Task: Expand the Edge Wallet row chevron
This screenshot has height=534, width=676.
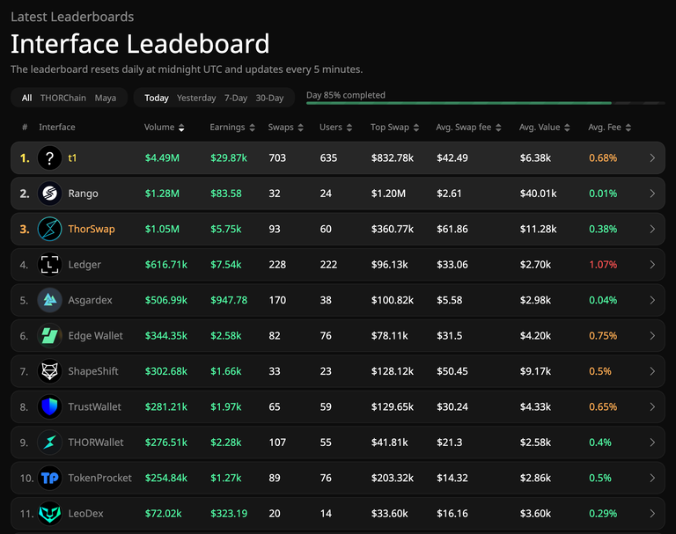Action: (x=652, y=336)
